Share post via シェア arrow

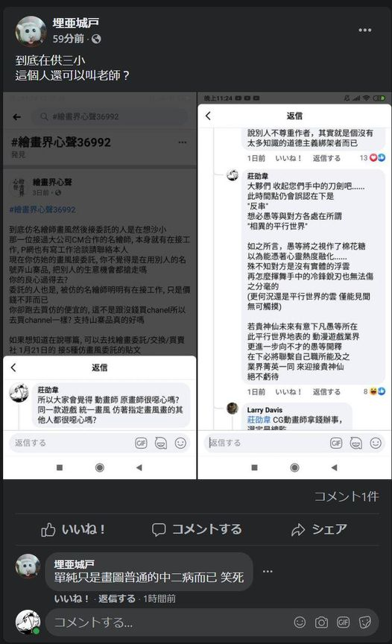coord(319,529)
